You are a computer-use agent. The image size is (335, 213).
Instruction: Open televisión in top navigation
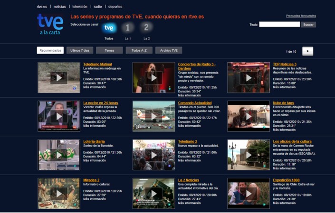tap(80, 7)
